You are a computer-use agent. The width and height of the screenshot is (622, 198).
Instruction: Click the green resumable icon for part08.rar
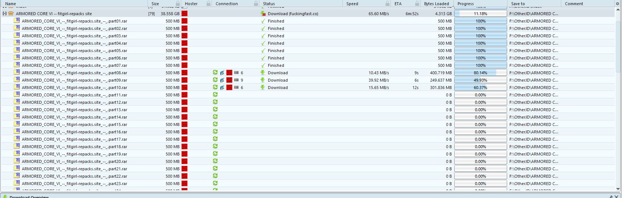(x=215, y=72)
